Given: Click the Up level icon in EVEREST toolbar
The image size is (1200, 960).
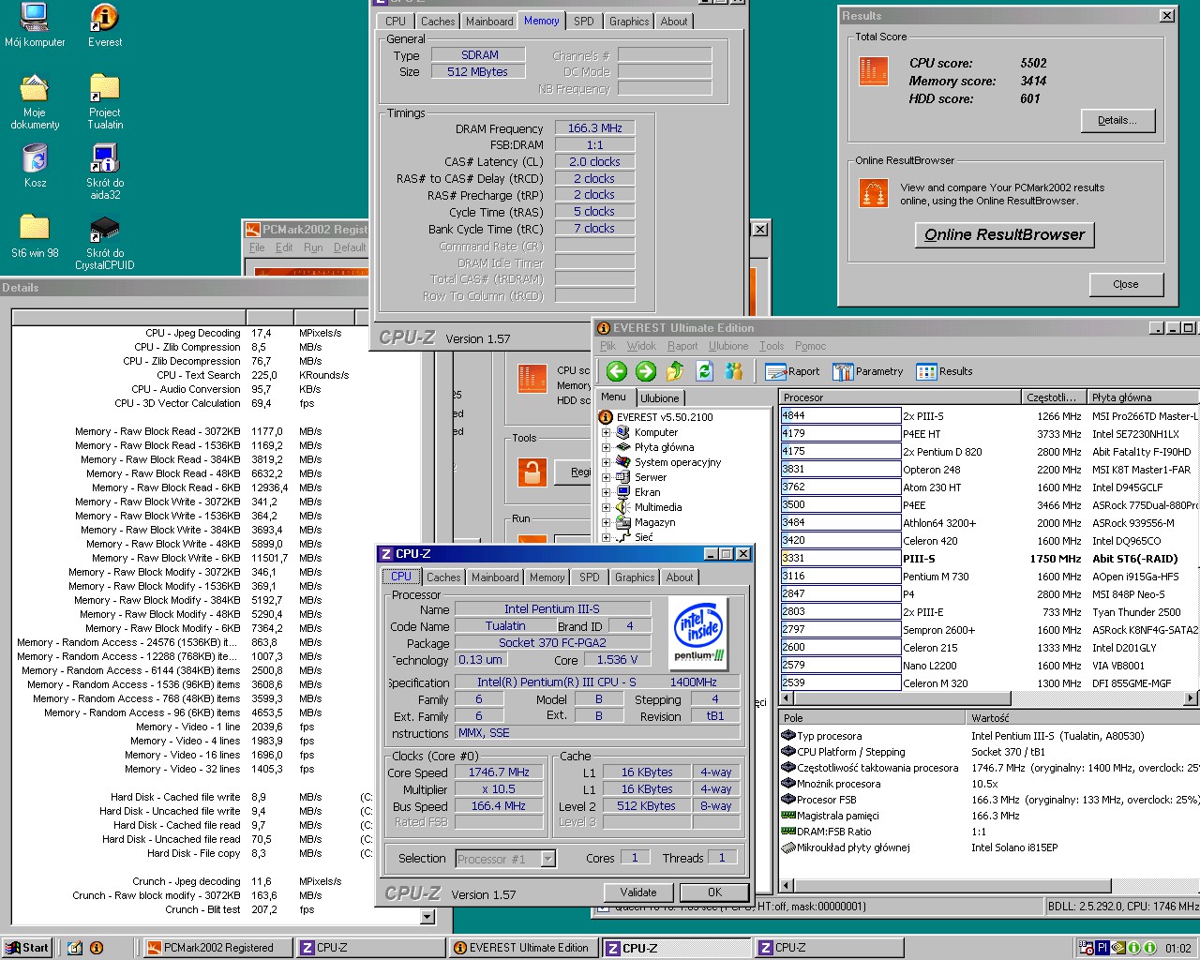Looking at the screenshot, I should [675, 371].
